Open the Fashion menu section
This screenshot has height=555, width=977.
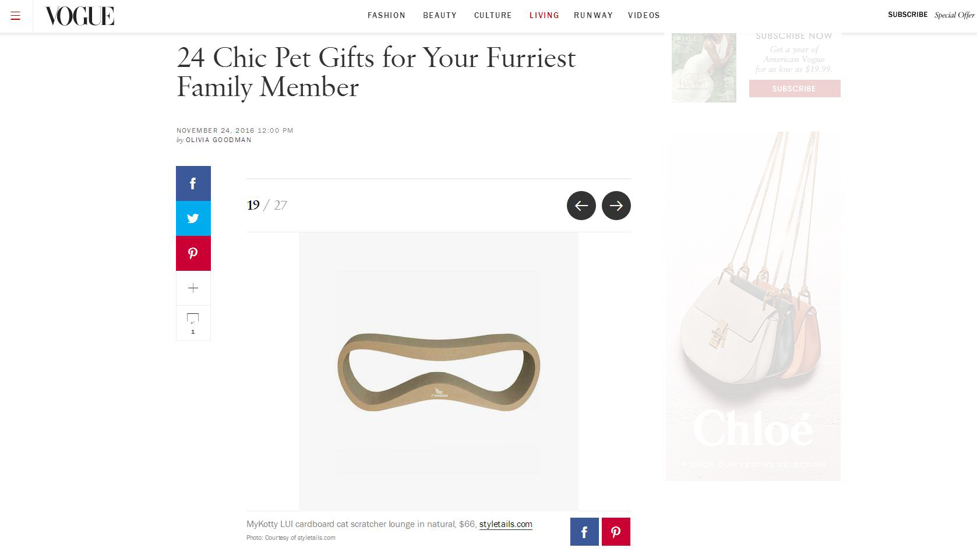(386, 16)
